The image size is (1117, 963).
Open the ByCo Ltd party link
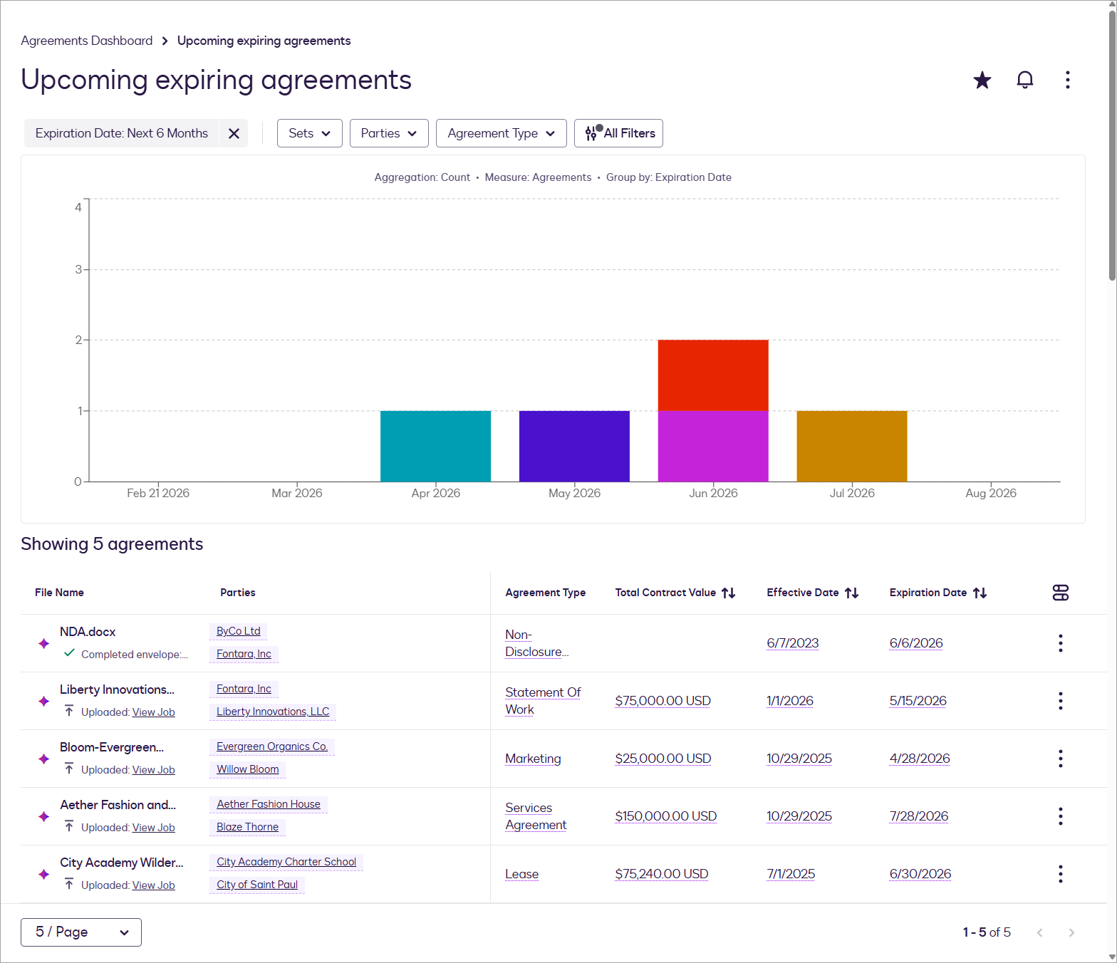239,631
